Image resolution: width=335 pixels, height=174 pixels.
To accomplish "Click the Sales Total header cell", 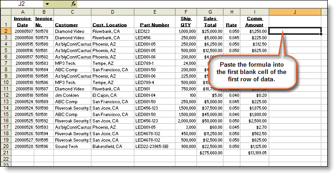I will [x=210, y=21].
